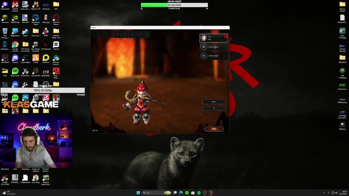Open Dövme Fikirleri folder
349x196 pixels.
pos(342,7)
